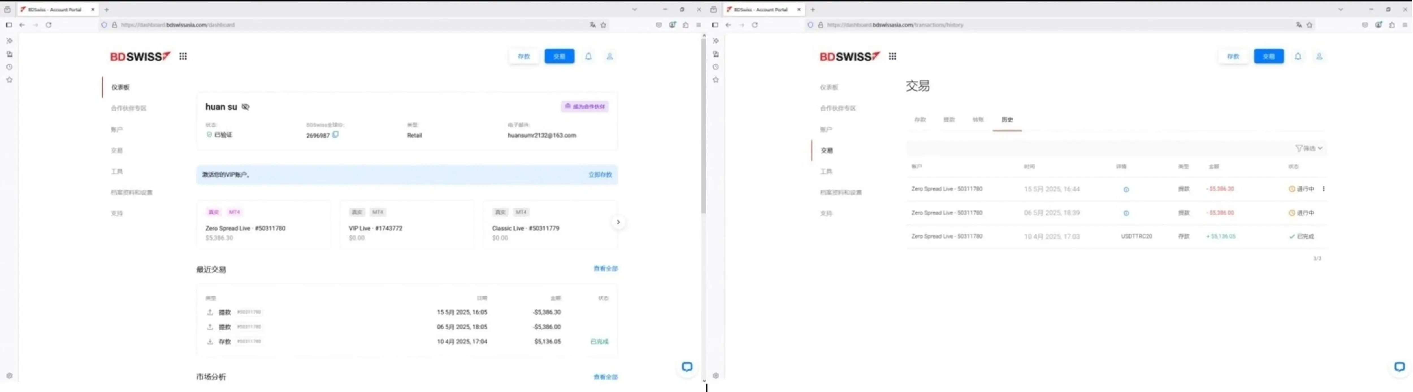Toggle balance visibility next to huan su
1413x392 pixels.
pos(246,107)
